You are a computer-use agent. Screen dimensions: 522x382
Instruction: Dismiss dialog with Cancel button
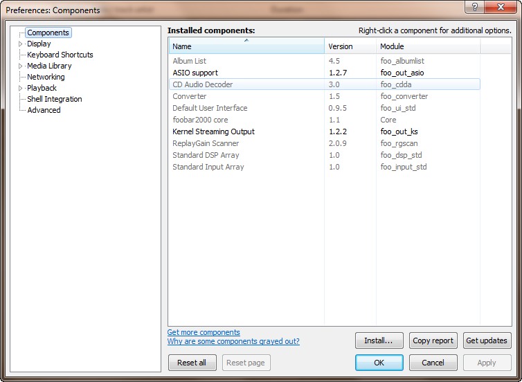(433, 363)
